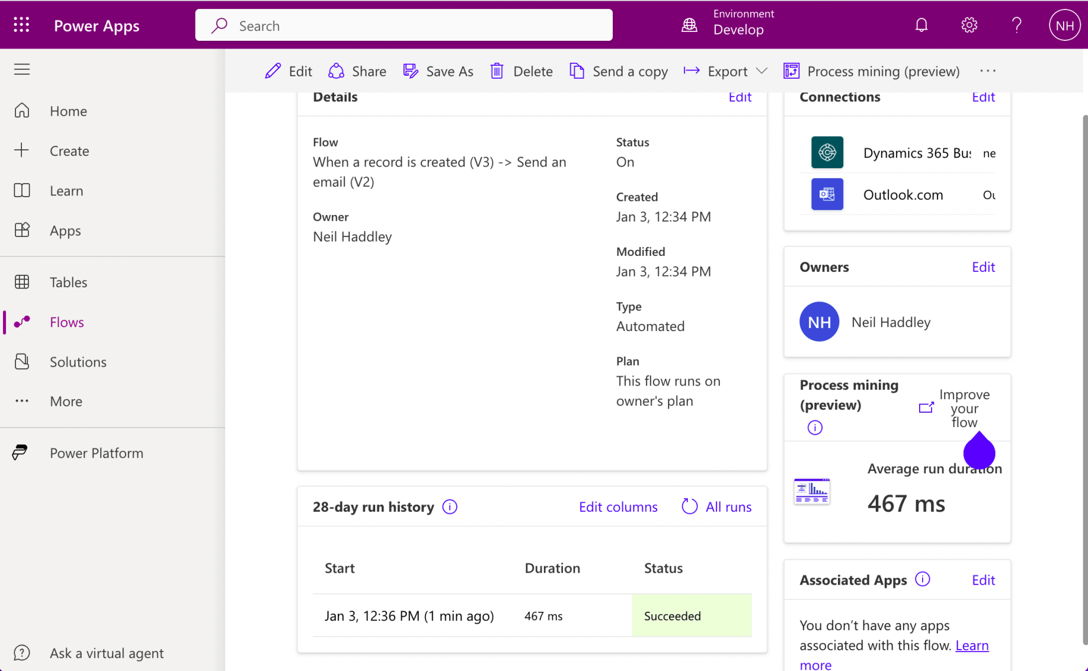This screenshot has height=671, width=1088.
Task: Click the Dynamics 365 Business Central connection icon
Action: tap(827, 153)
